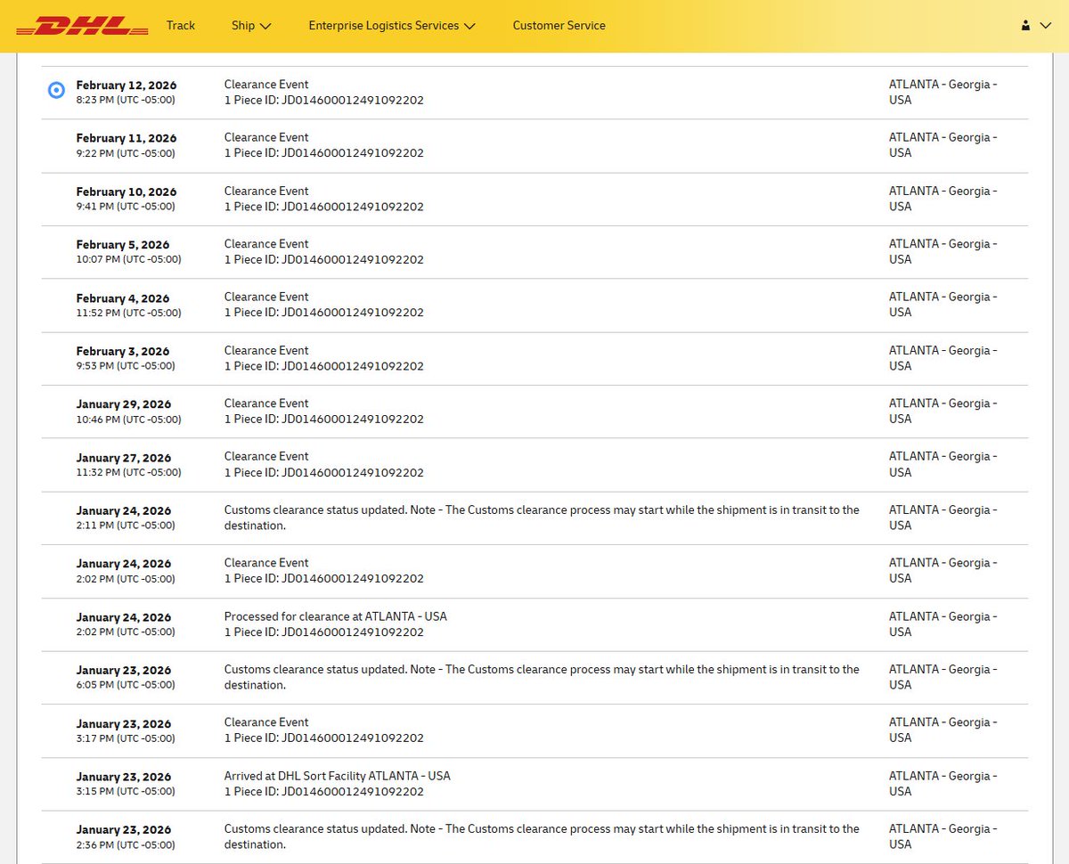
Task: Click customs status note at 2:11 PM January 24
Action: [542, 518]
